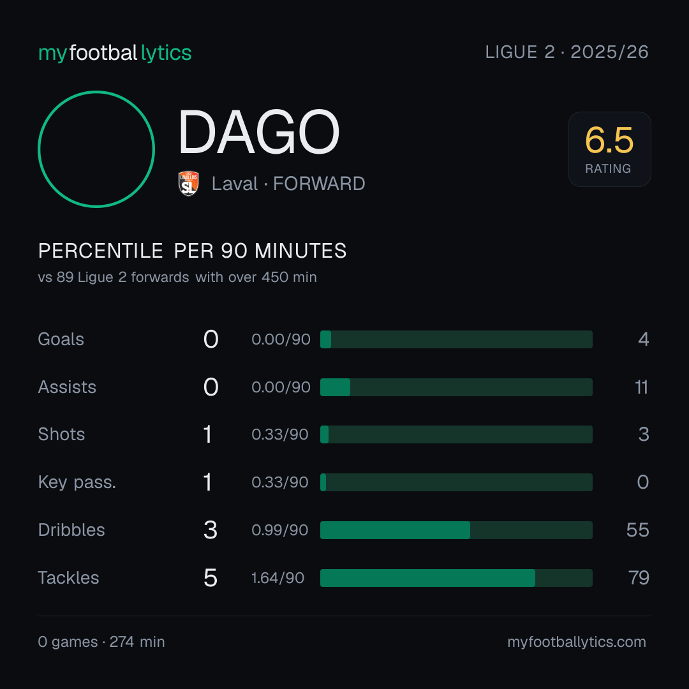The image size is (689, 689).
Task: Open the myfootballytics logo
Action: tap(115, 53)
